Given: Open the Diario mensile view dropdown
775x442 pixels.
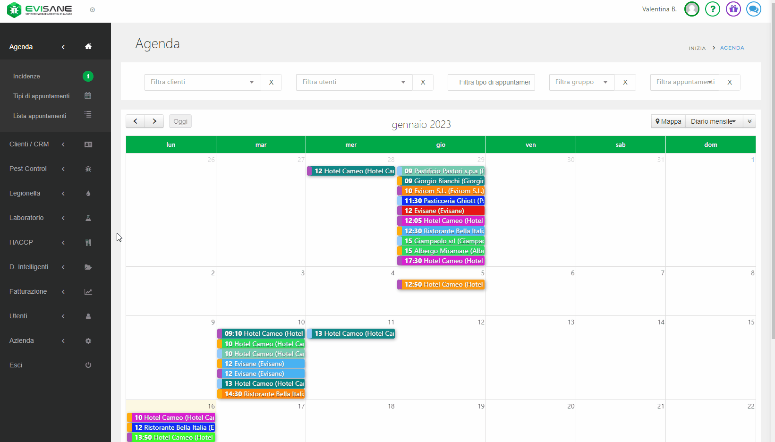Looking at the screenshot, I should tap(714, 121).
